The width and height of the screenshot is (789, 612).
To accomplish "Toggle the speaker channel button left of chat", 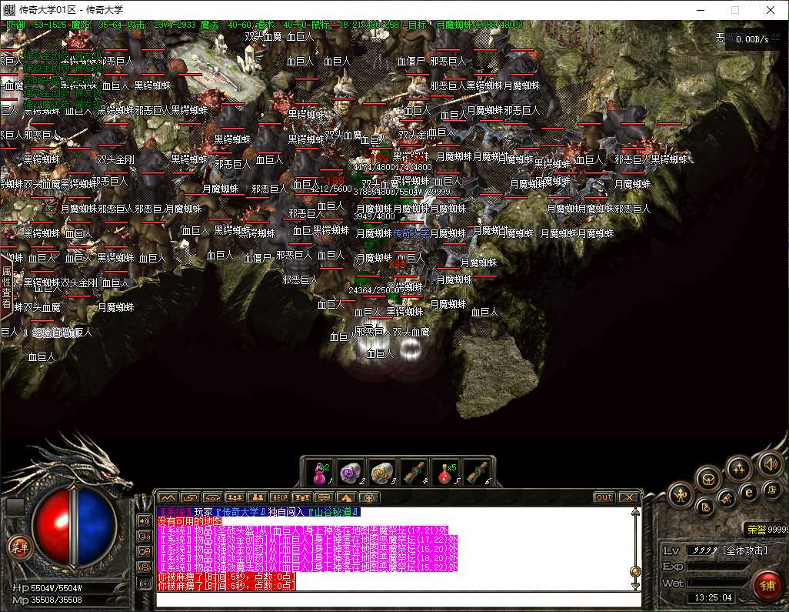I will coord(145,521).
